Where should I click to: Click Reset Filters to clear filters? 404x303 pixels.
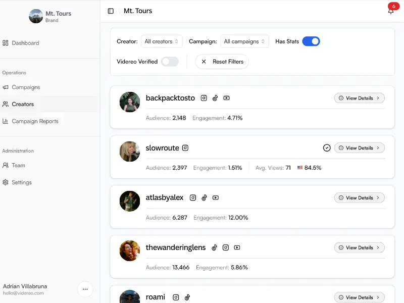tap(222, 61)
